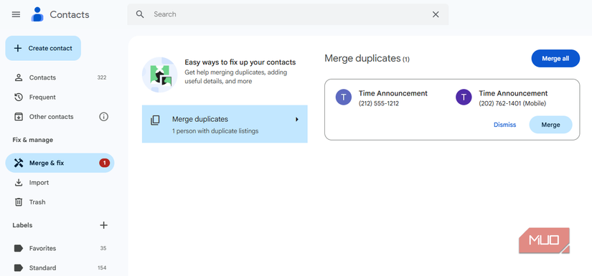592x276 pixels.
Task: Click the fix up contacts illustration
Action: (160, 75)
